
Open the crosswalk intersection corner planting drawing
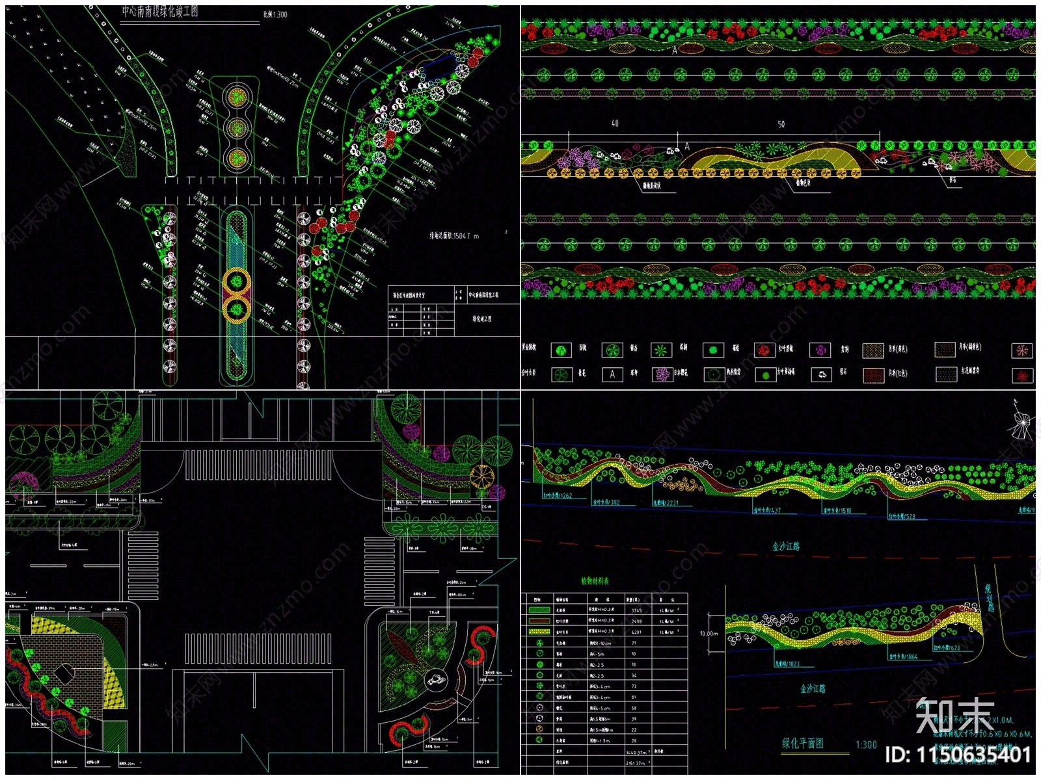(x=262, y=582)
